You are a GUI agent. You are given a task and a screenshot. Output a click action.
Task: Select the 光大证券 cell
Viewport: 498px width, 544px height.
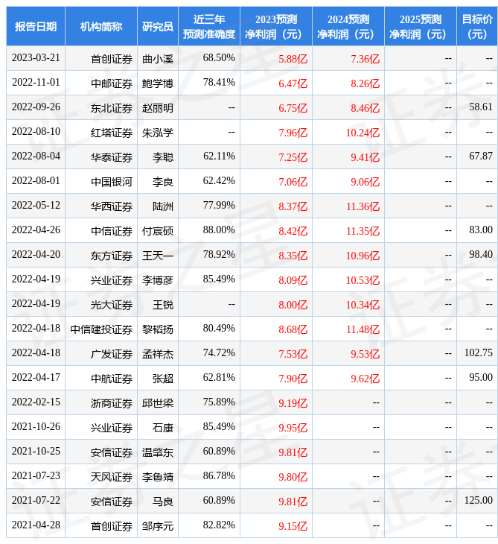[x=112, y=305]
